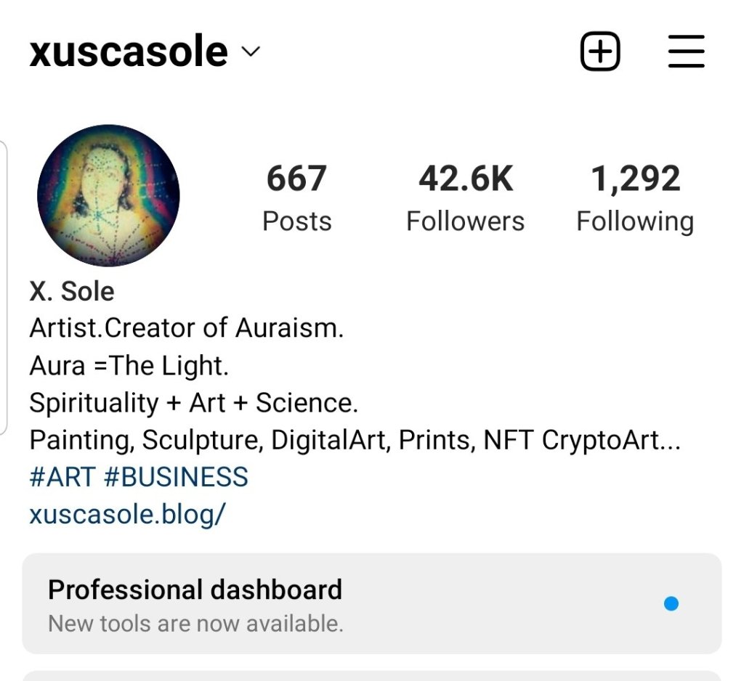The width and height of the screenshot is (744, 681).
Task: Visit the xuscasole.blog/ link
Action: [127, 515]
